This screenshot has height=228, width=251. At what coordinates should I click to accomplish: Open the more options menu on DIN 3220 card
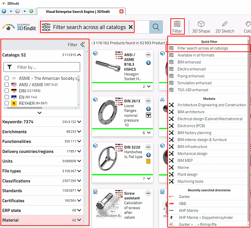(x=148, y=147)
